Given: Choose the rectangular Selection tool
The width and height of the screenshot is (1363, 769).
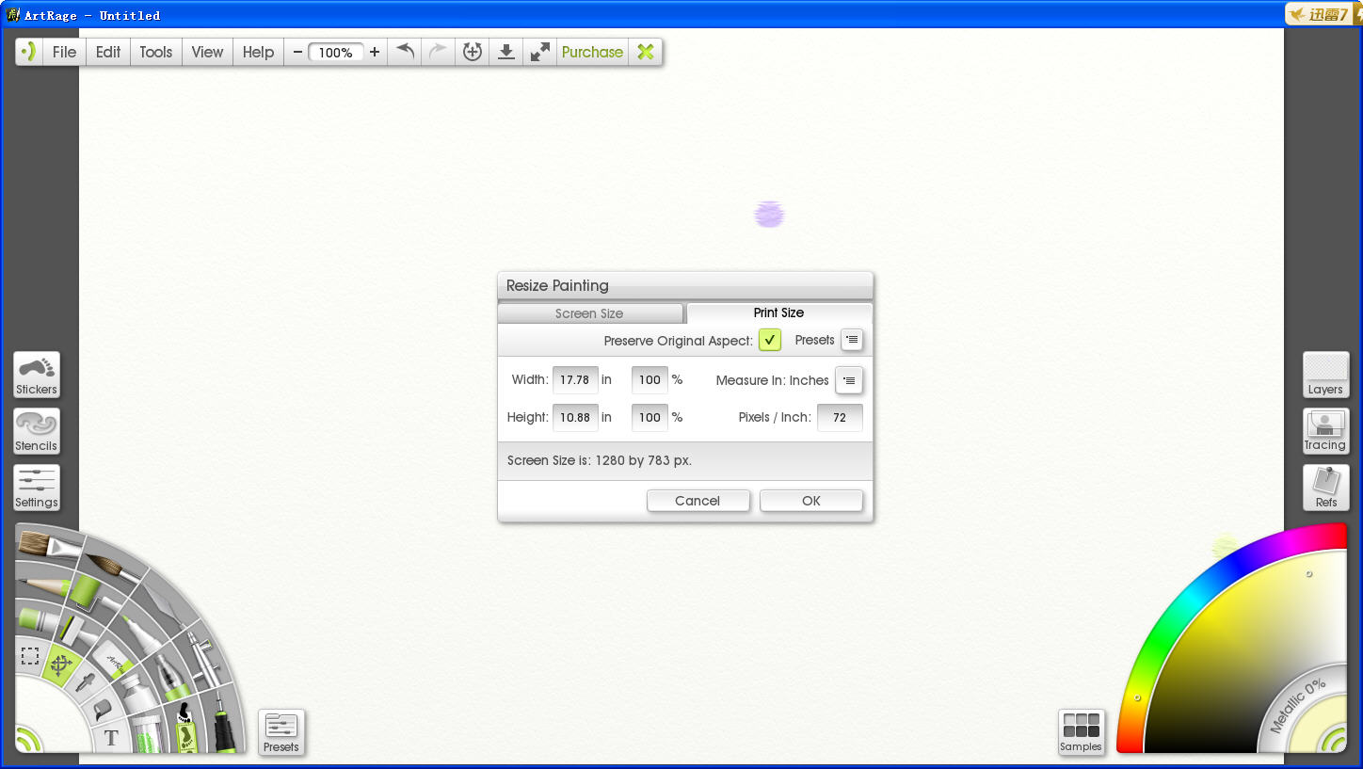Looking at the screenshot, I should tap(30, 655).
